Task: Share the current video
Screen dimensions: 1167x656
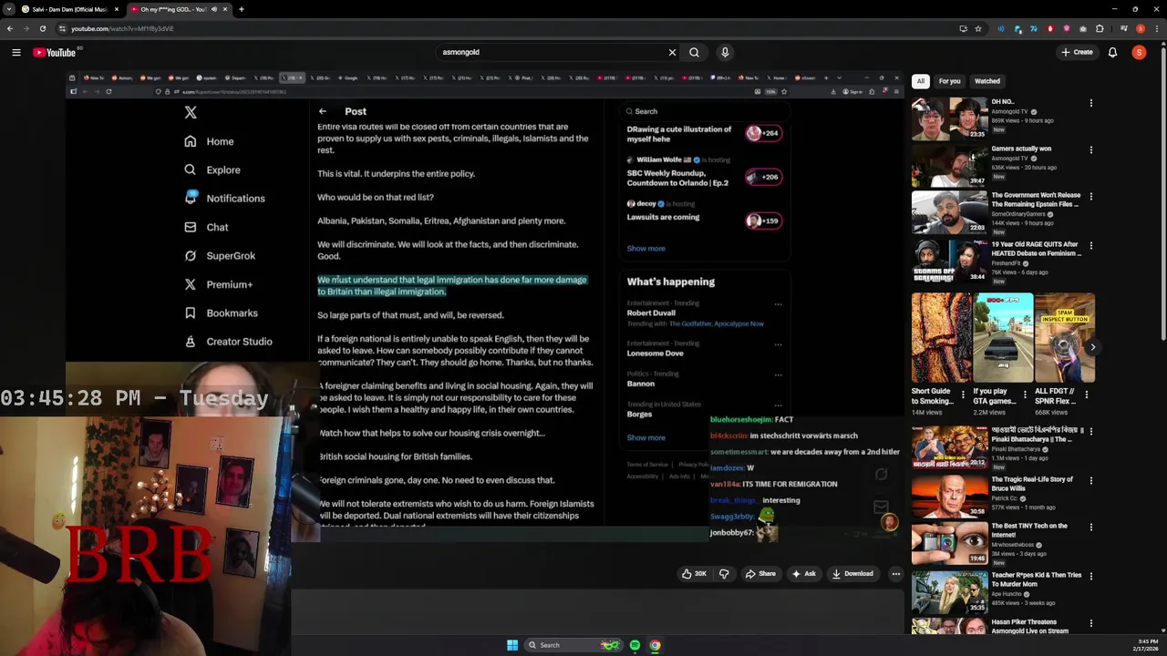Action: click(x=760, y=574)
